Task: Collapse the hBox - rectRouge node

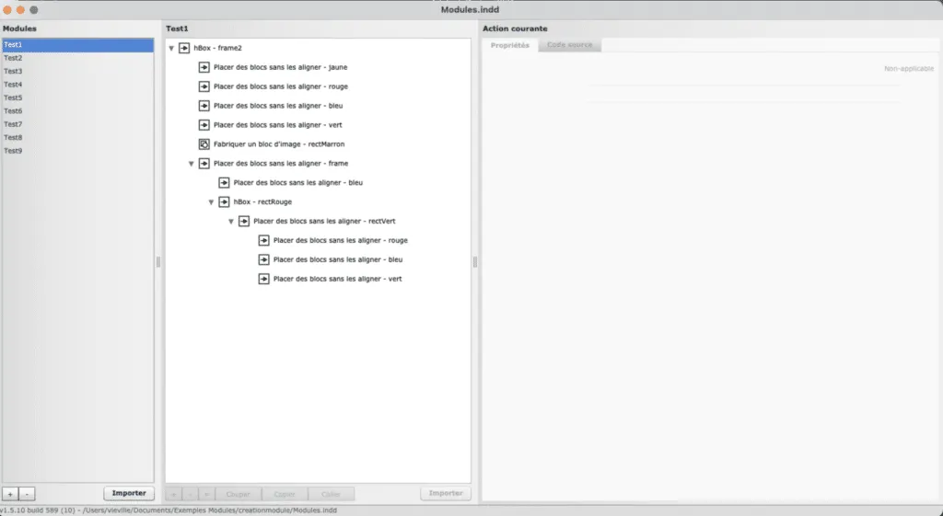Action: 211,201
